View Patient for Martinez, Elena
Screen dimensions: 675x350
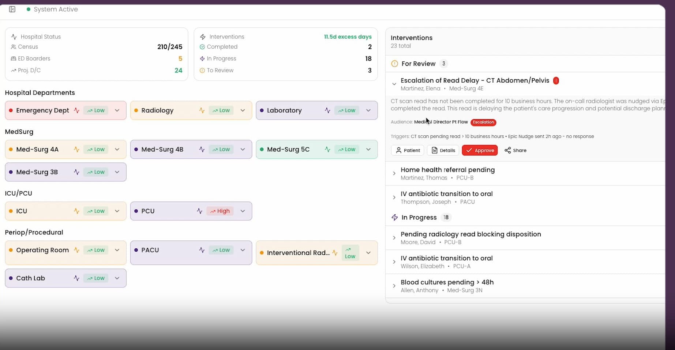tap(408, 150)
